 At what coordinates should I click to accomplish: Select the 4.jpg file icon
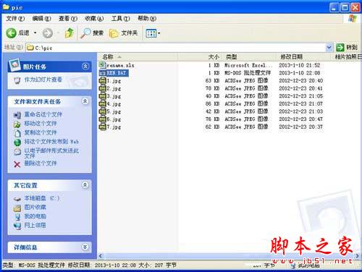pos(103,103)
